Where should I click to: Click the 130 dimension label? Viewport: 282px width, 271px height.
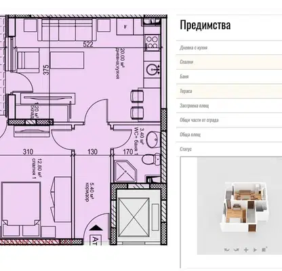(x=92, y=152)
